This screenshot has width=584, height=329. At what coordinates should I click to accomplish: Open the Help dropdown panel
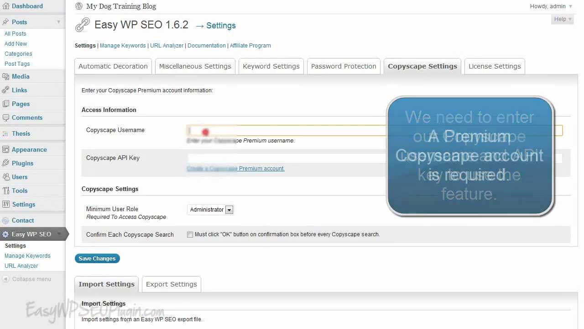click(x=563, y=19)
